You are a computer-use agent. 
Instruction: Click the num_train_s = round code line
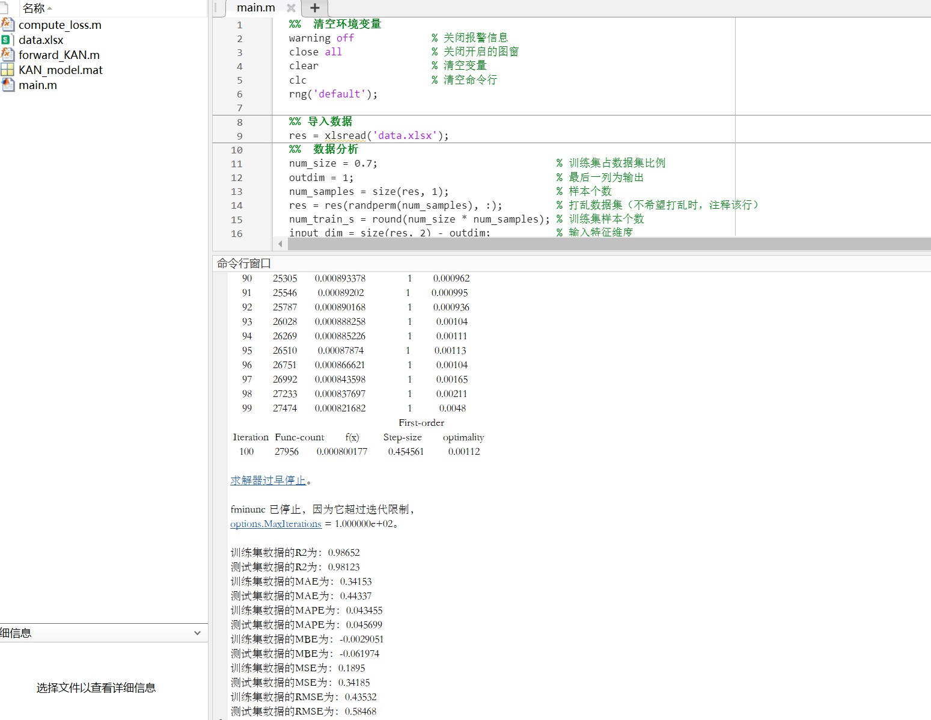[420, 219]
